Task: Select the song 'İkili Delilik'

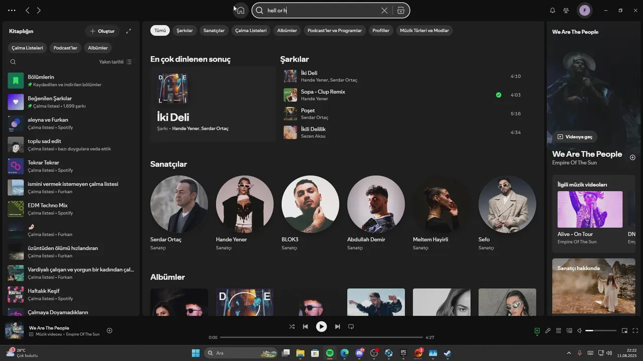Action: 403,132
